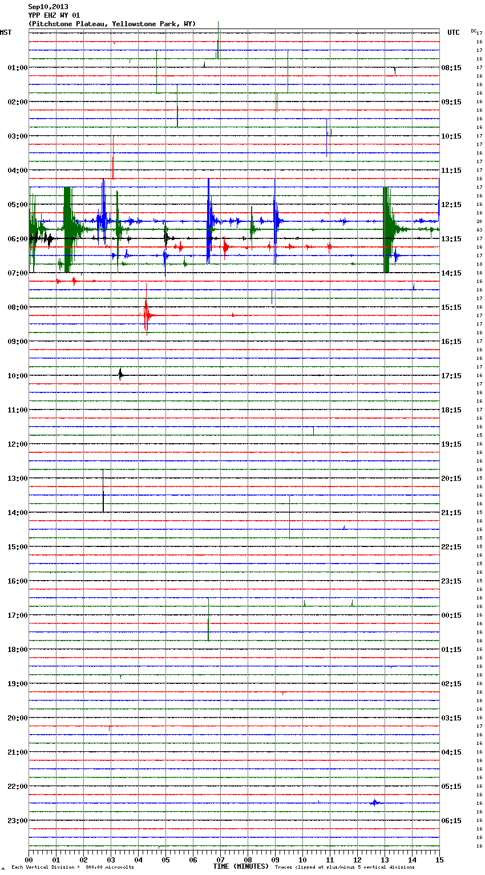The width and height of the screenshot is (485, 875).
Task: Select the 07:00 MST row label
Action: click(x=18, y=273)
